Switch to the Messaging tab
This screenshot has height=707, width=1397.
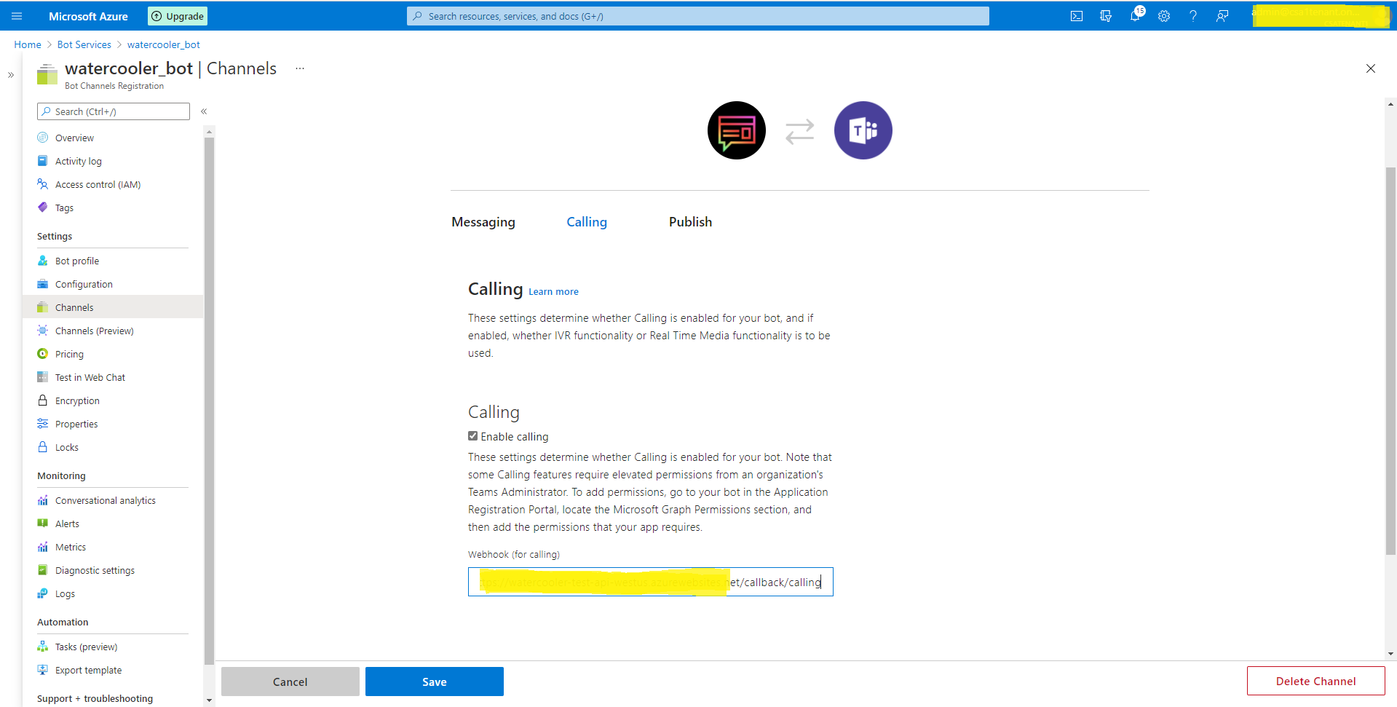tap(483, 222)
